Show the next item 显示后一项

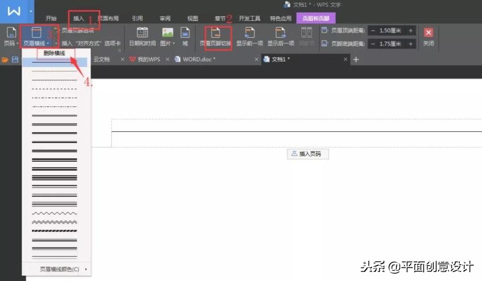coord(281,36)
